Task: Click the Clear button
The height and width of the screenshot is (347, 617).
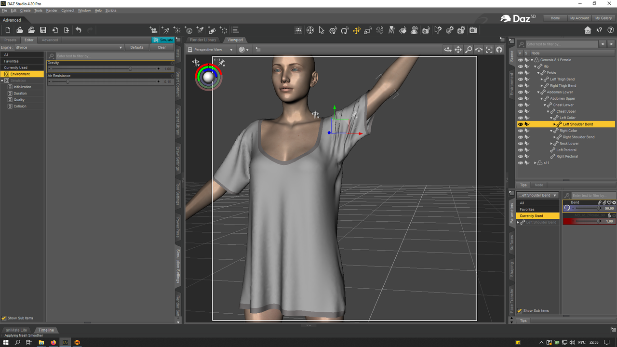Action: [162, 47]
